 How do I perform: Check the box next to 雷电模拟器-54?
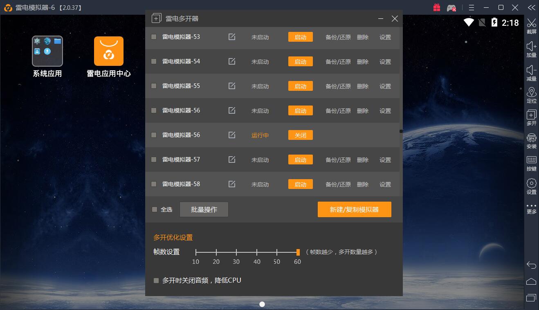tap(154, 61)
